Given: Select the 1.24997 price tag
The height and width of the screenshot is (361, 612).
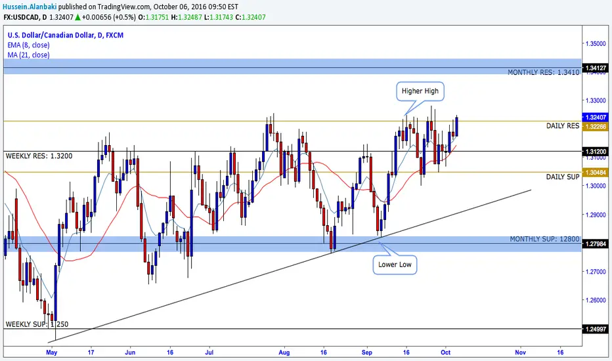Looking at the screenshot, I should [x=595, y=329].
